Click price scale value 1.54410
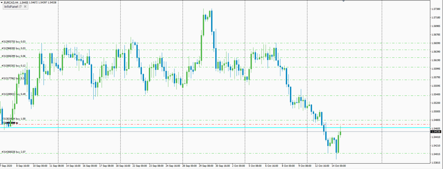The image size is (443, 169). click(x=436, y=137)
